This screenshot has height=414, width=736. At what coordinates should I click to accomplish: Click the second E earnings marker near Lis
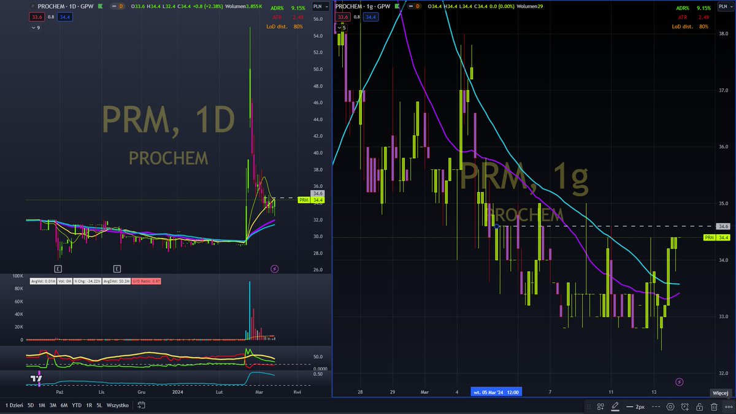pos(117,269)
